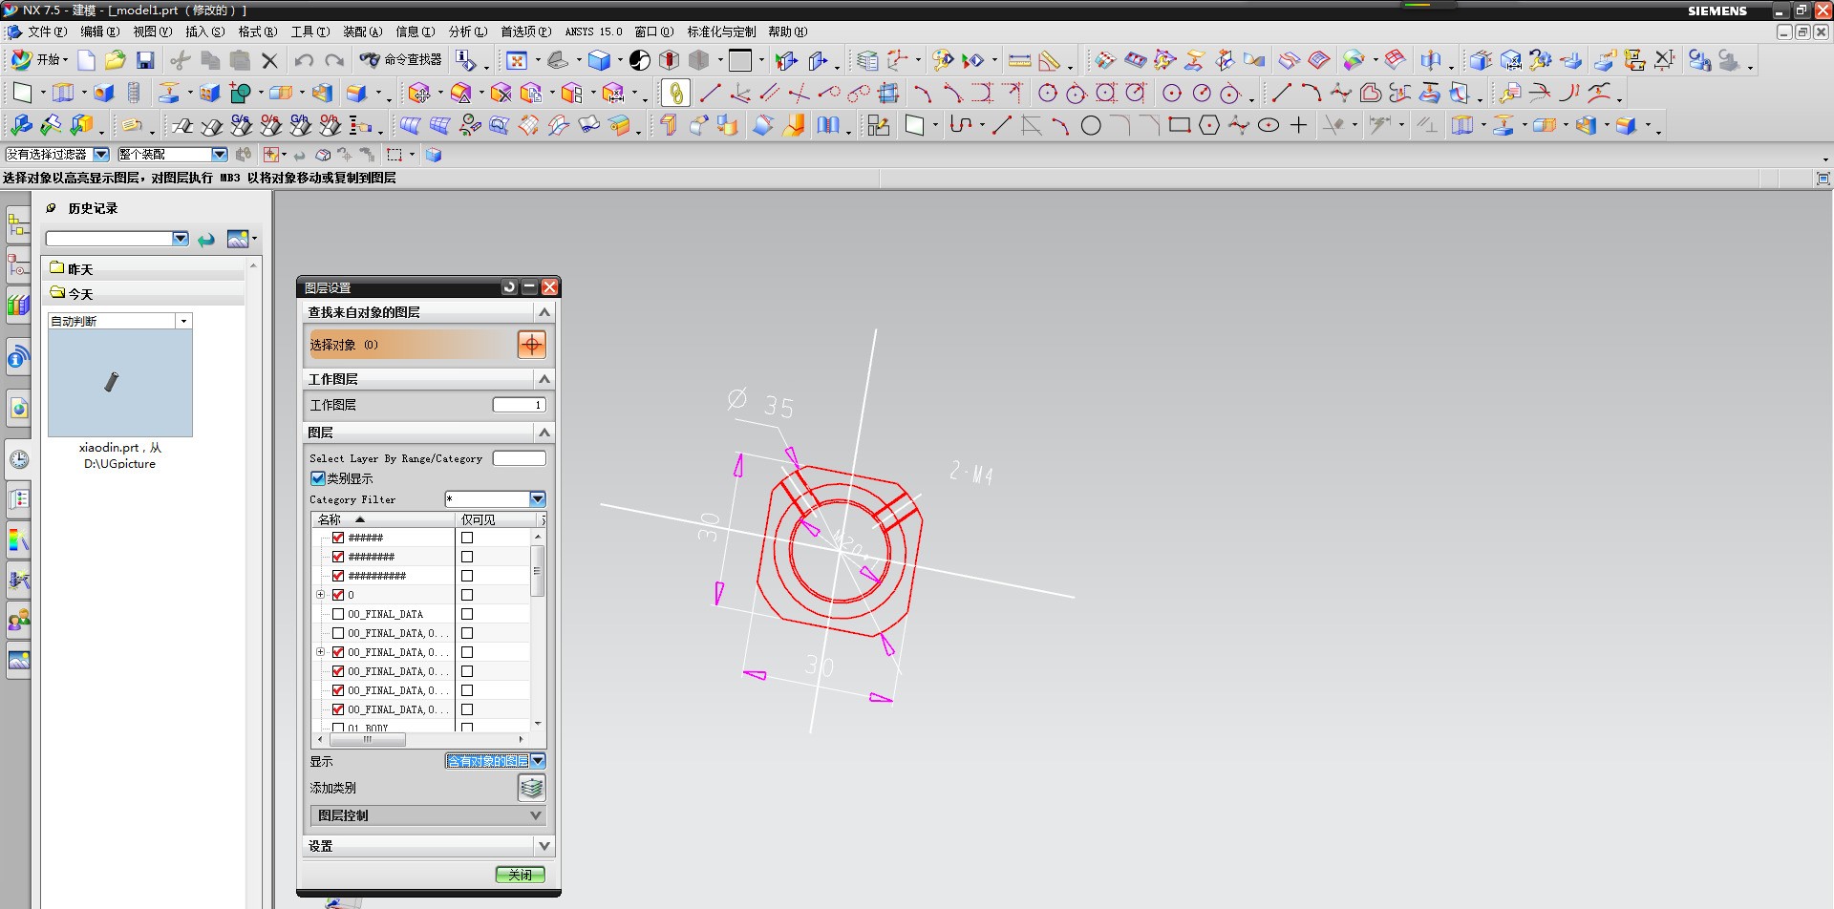
Task: Click the 关闭 button
Action: point(520,875)
